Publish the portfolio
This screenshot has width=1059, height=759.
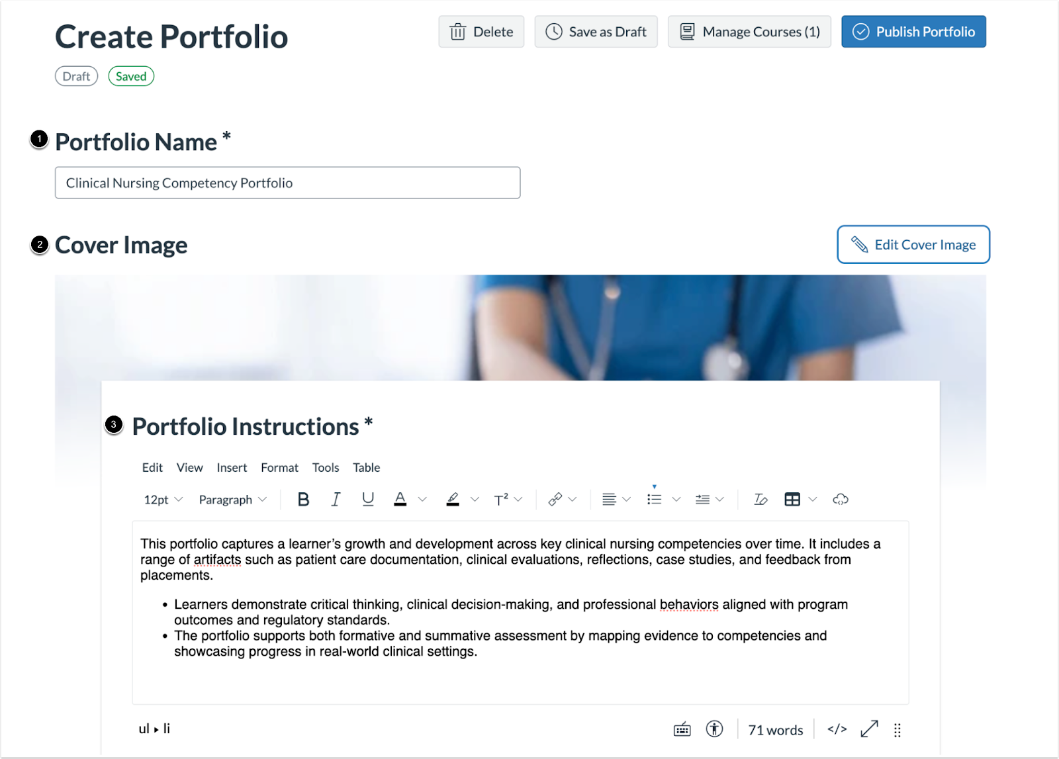[913, 31]
